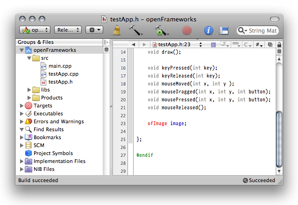Click the Succeeded build status
Image resolution: width=298 pixels, height=205 pixels.
pos(262,180)
